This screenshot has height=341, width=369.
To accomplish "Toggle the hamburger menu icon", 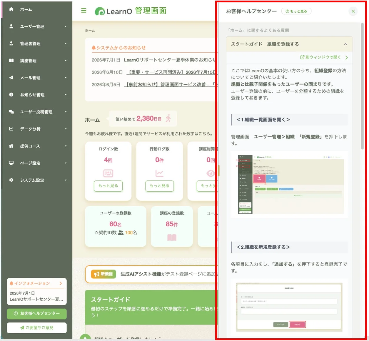I will point(84,11).
